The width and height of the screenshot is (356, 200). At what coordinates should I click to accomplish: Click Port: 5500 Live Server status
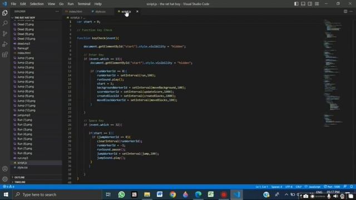[332, 187]
